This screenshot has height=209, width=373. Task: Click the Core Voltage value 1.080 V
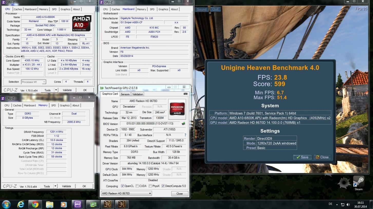61,30
